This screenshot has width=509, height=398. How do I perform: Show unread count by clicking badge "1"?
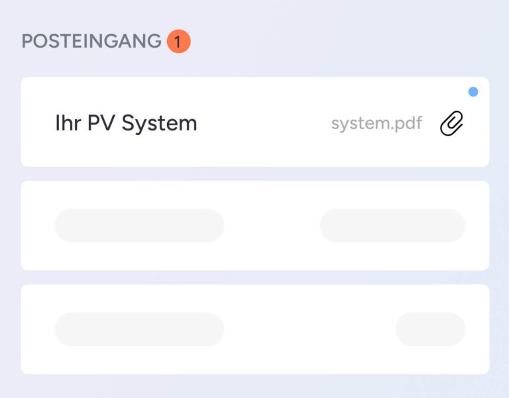tap(178, 42)
